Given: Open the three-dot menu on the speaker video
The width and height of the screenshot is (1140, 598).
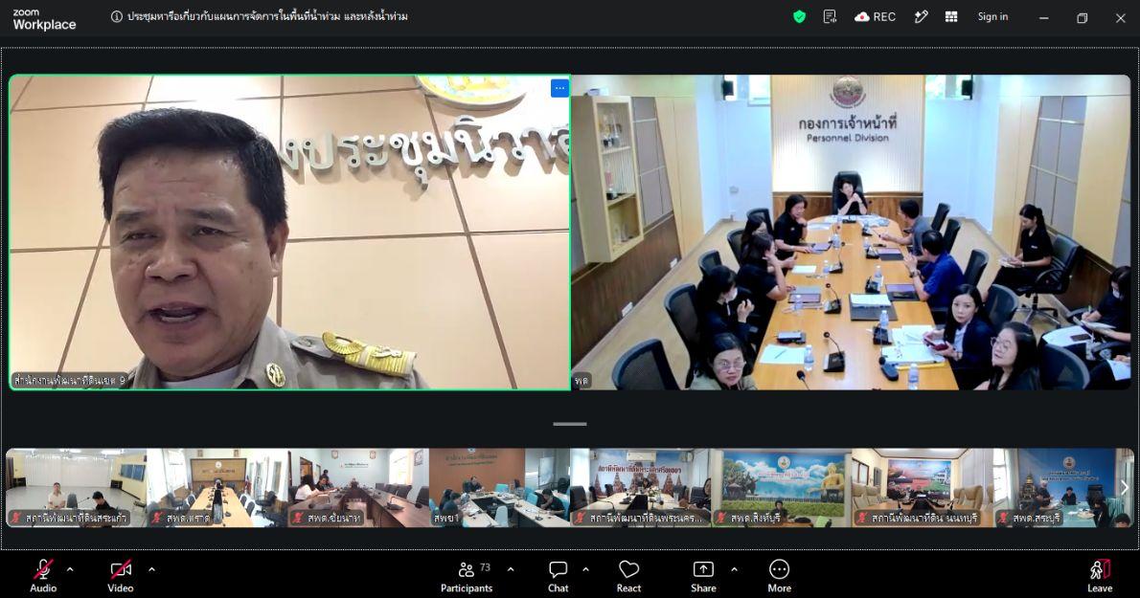Looking at the screenshot, I should (559, 89).
